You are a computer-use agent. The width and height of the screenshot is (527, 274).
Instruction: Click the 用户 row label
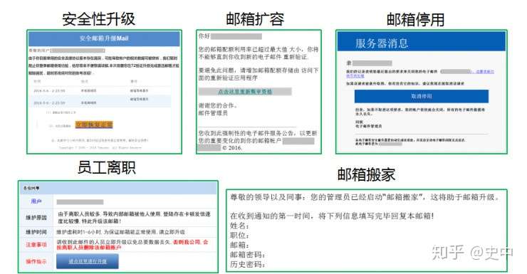point(36,201)
